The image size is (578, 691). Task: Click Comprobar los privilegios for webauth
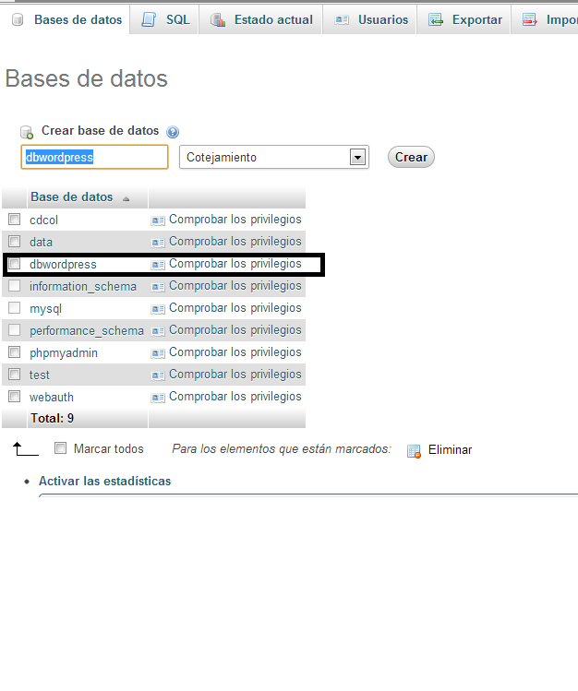pyautogui.click(x=235, y=396)
